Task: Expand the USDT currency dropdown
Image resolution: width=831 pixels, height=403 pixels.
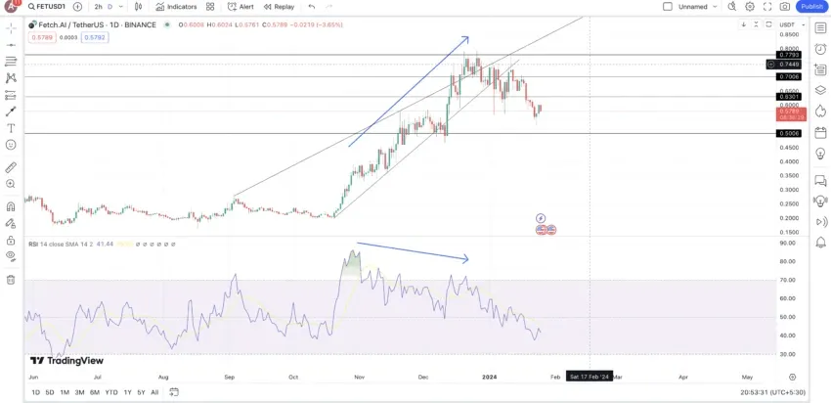Action: coord(792,24)
